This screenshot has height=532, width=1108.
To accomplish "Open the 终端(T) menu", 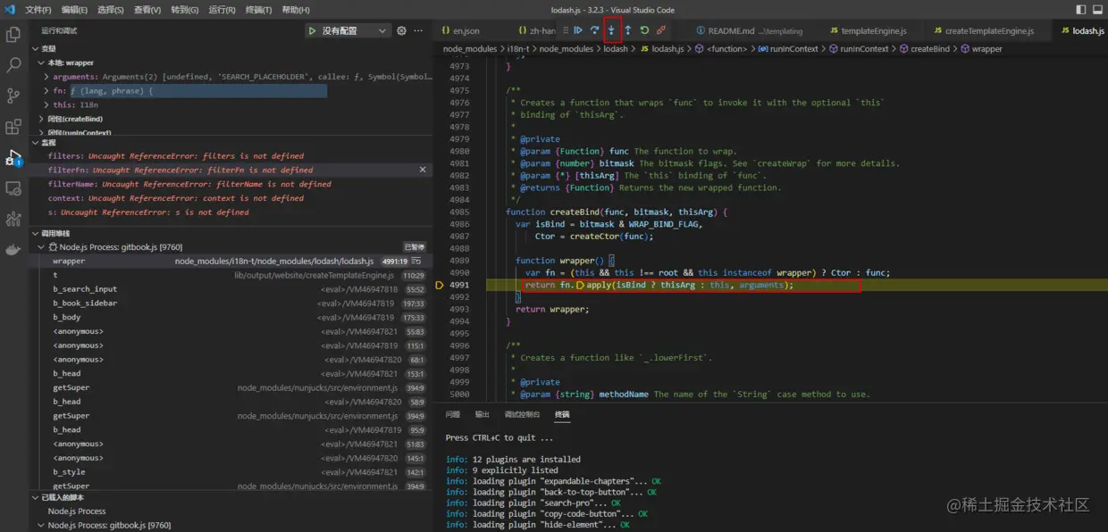I will point(258,10).
